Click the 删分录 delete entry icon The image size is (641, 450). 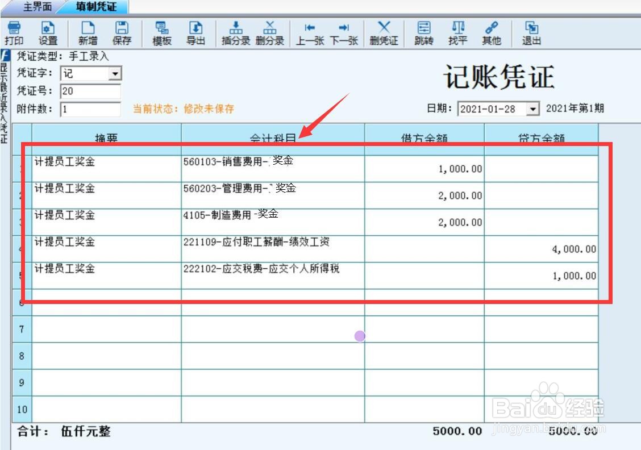click(x=270, y=33)
